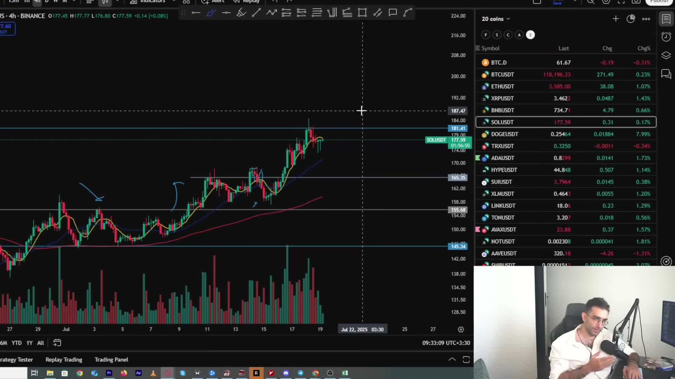Open Google Chrome from the taskbar
This screenshot has width=675, height=379.
(x=79, y=373)
